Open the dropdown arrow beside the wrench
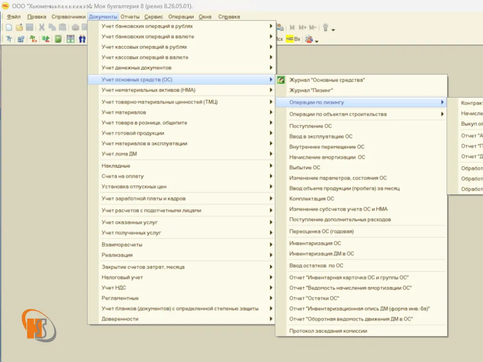This screenshot has width=483, height=362. pos(333,30)
